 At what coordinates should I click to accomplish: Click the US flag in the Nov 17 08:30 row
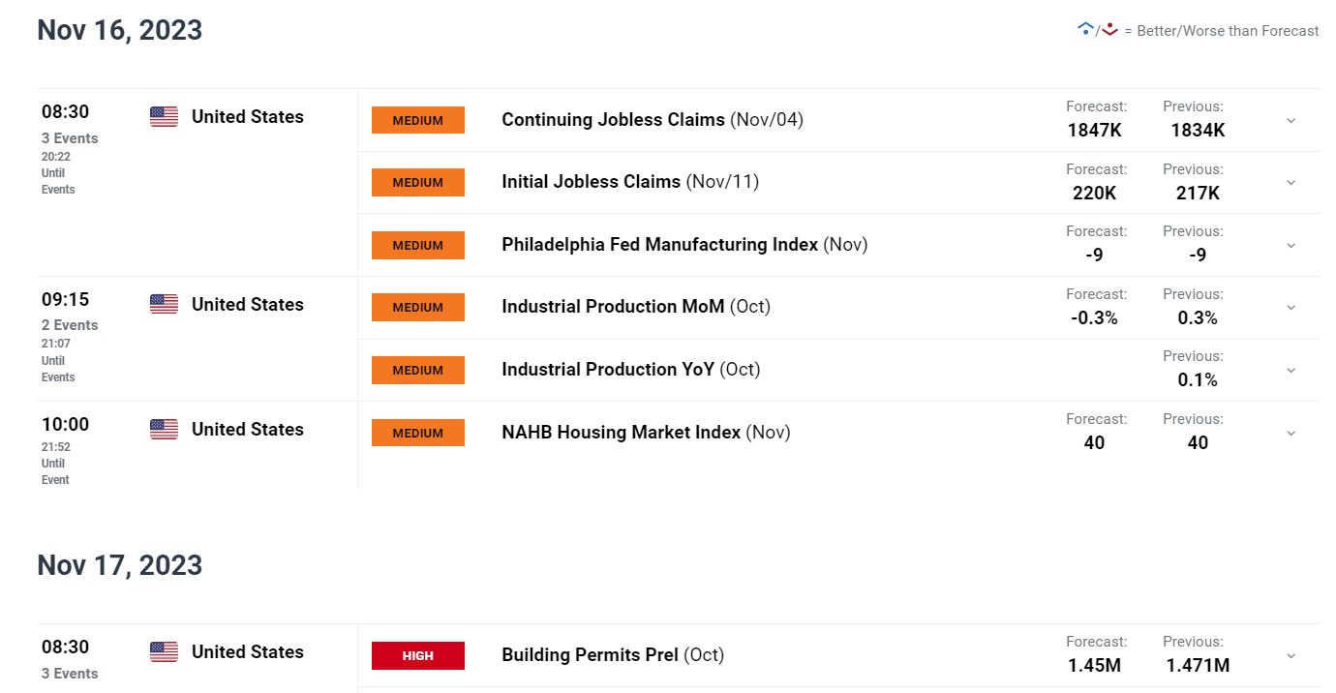click(164, 651)
